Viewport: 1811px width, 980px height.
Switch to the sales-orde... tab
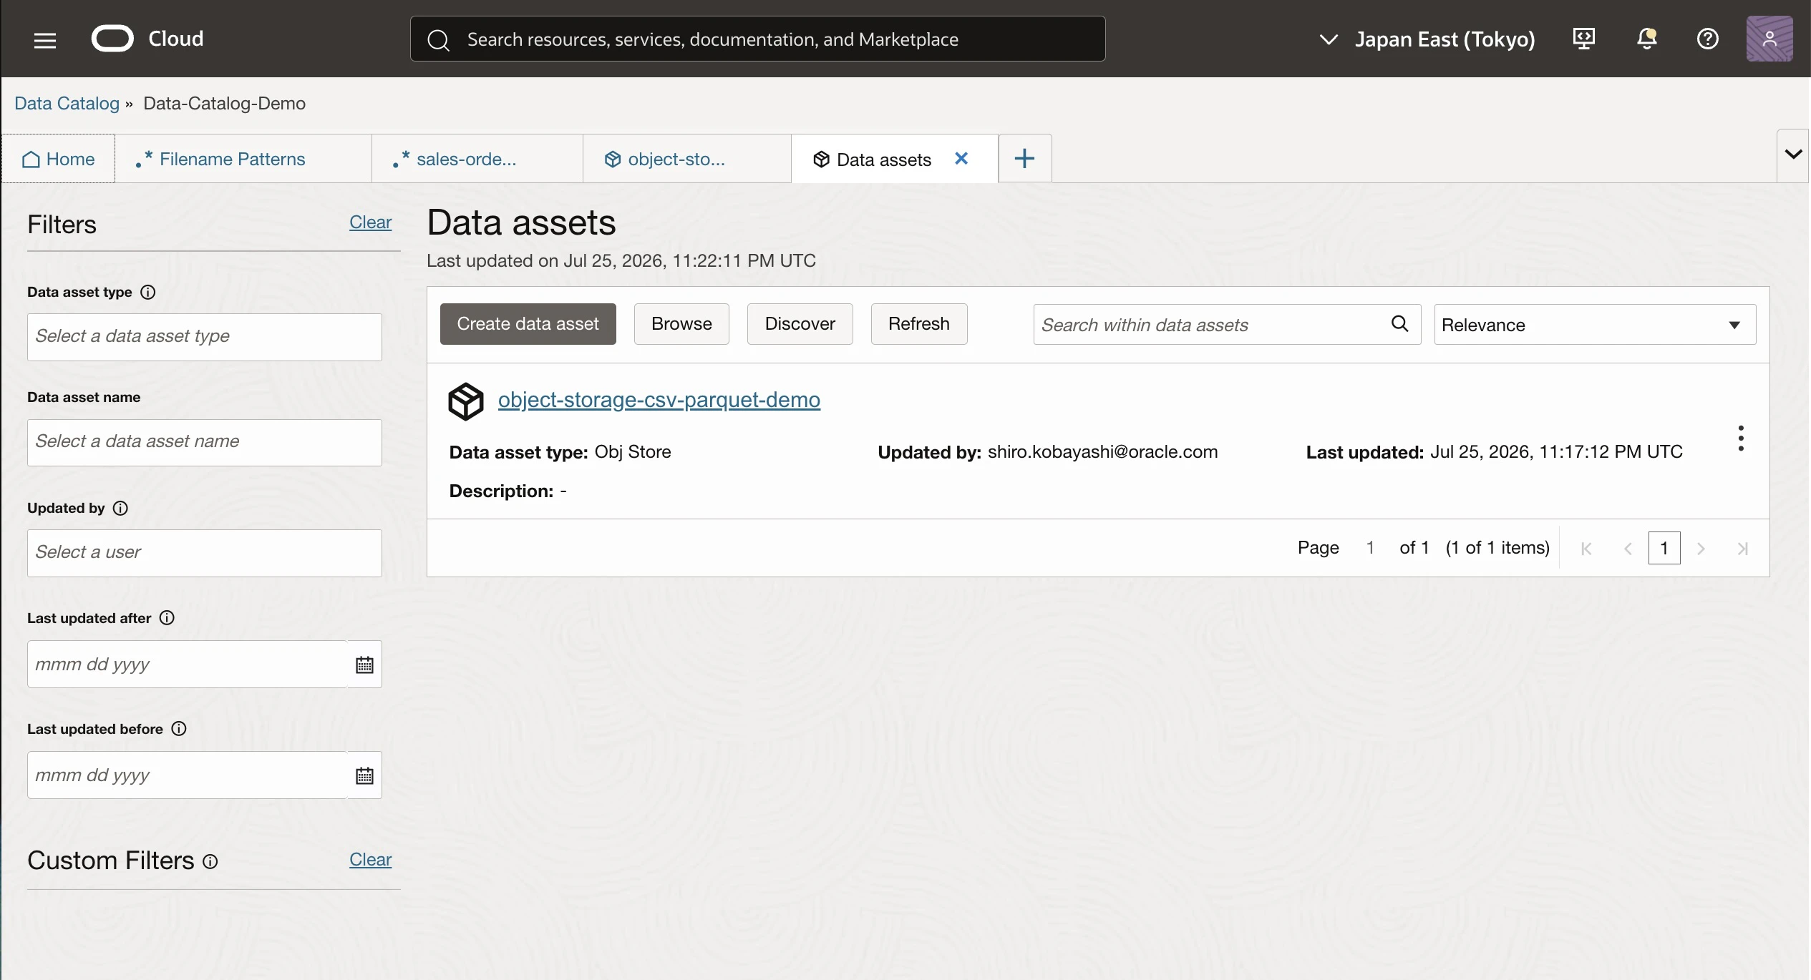(x=477, y=159)
